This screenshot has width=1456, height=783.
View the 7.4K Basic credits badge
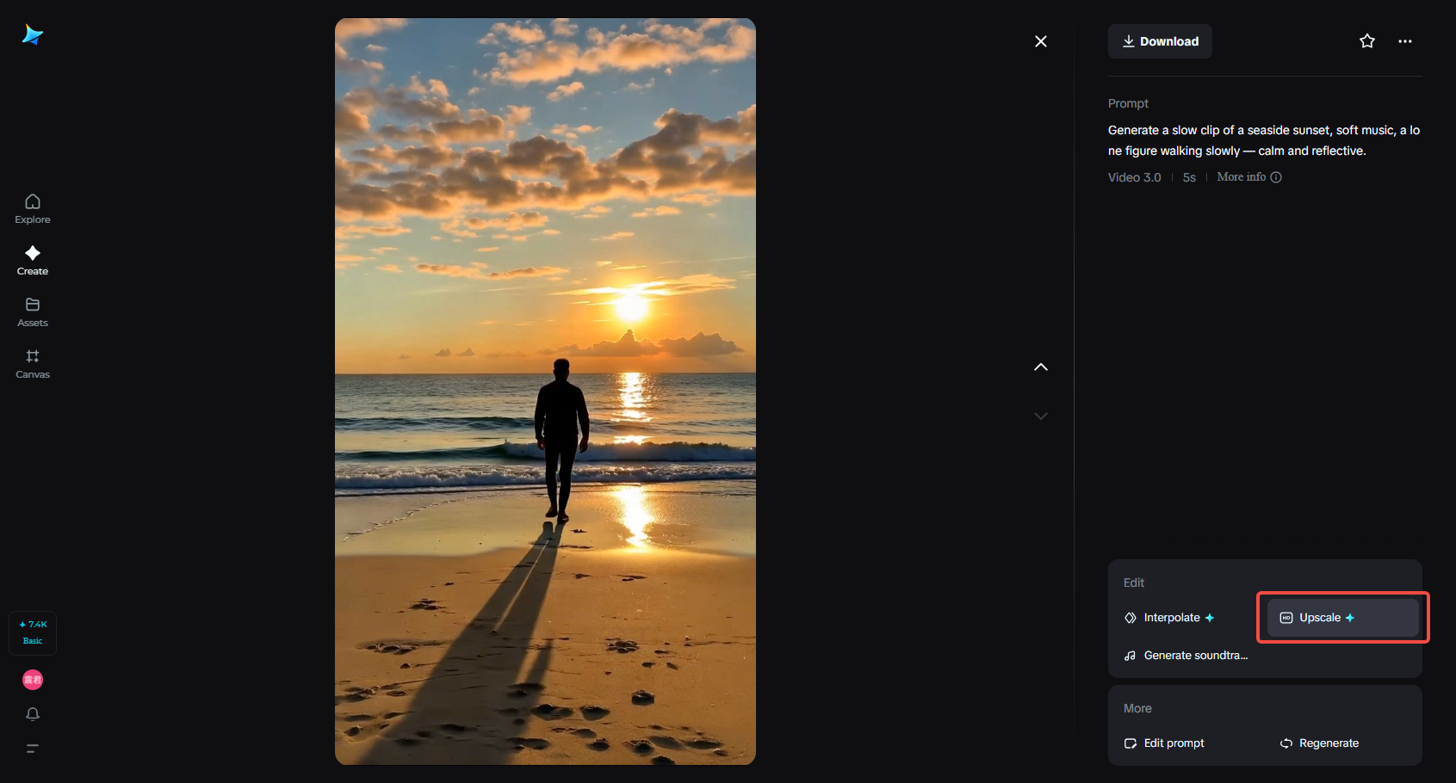[33, 632]
